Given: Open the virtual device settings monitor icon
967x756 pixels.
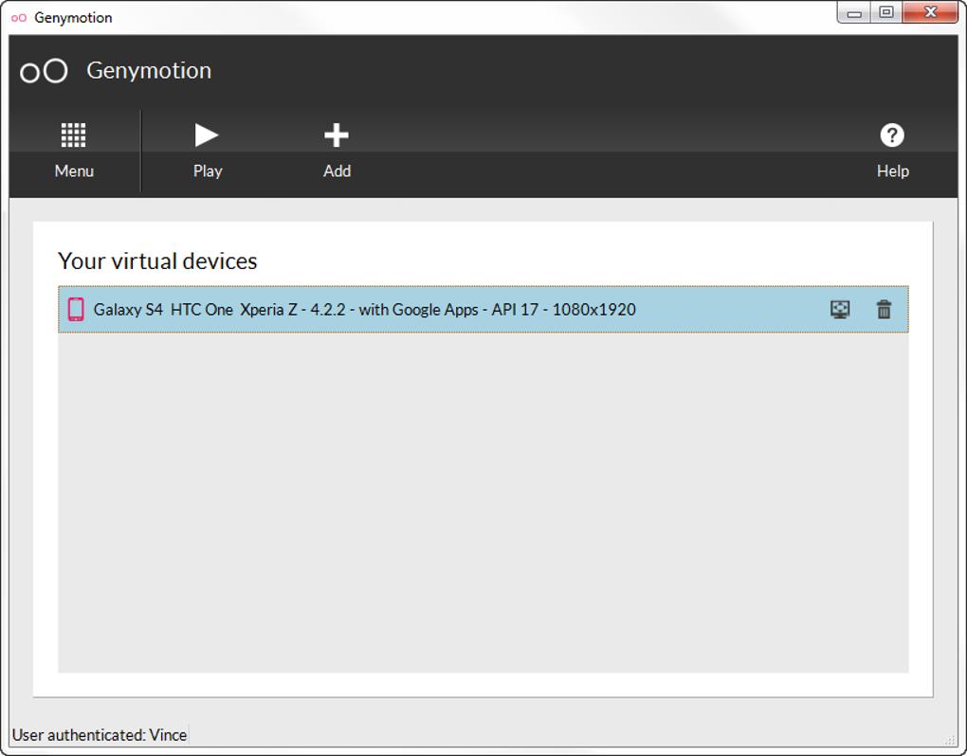Looking at the screenshot, I should tap(840, 309).
